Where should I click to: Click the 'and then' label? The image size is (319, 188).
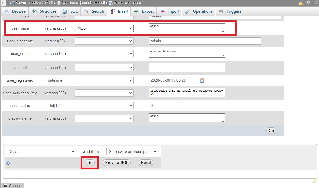click(x=91, y=152)
